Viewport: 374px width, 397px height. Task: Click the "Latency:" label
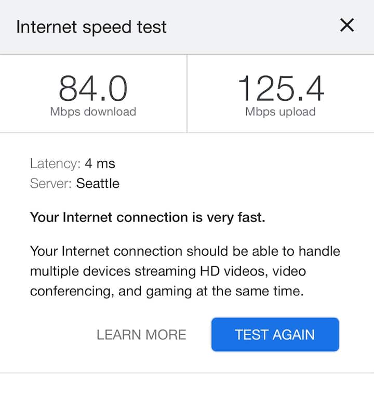click(55, 164)
